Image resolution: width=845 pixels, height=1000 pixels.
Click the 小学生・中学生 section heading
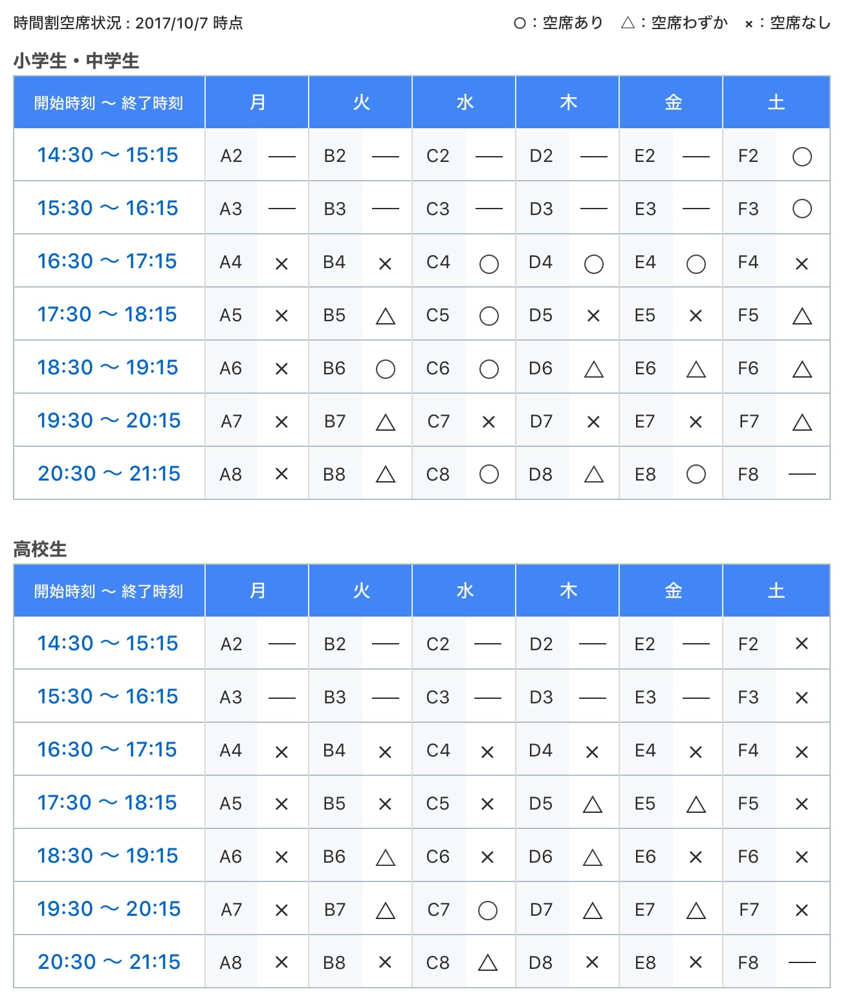pyautogui.click(x=76, y=61)
